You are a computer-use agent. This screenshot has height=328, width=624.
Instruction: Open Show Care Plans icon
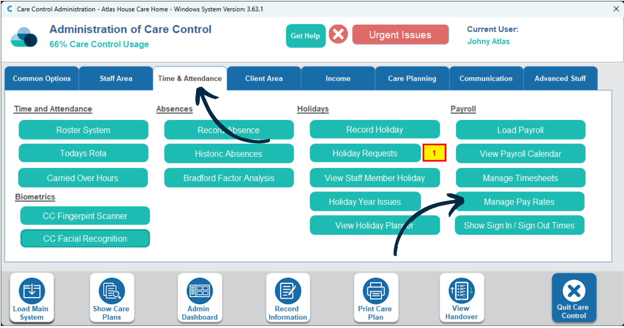[111, 298]
